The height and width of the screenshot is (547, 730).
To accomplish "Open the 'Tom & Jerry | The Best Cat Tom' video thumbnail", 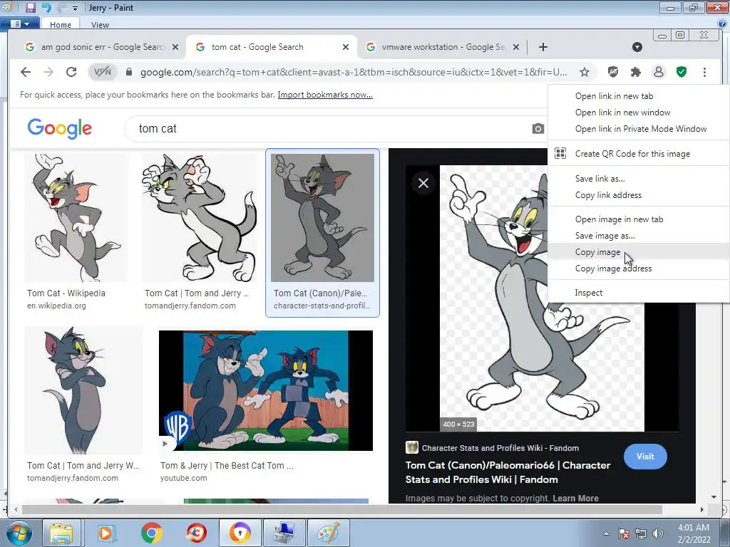I will [x=266, y=391].
